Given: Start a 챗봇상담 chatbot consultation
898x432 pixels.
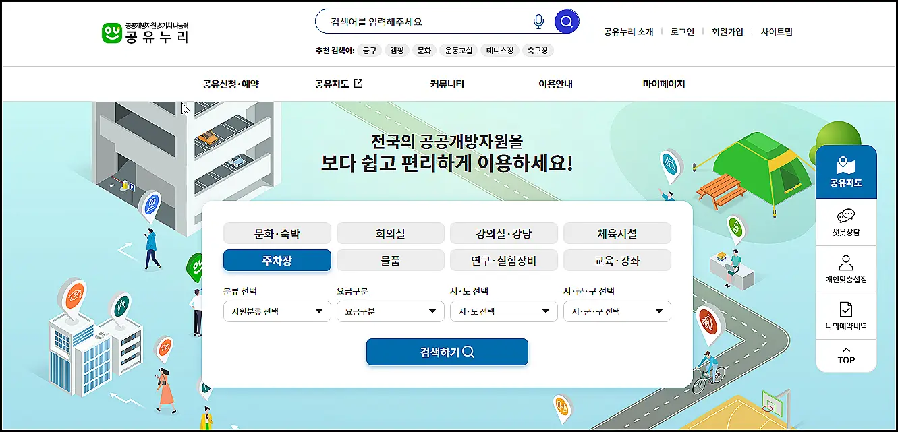Looking at the screenshot, I should (846, 222).
